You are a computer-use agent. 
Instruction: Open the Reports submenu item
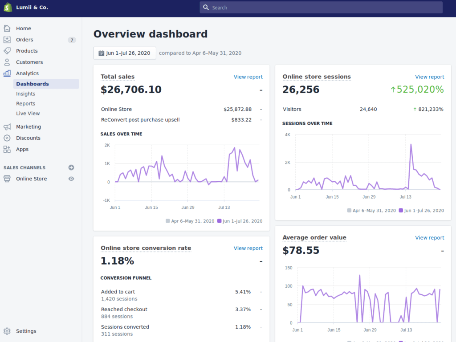pyautogui.click(x=25, y=104)
